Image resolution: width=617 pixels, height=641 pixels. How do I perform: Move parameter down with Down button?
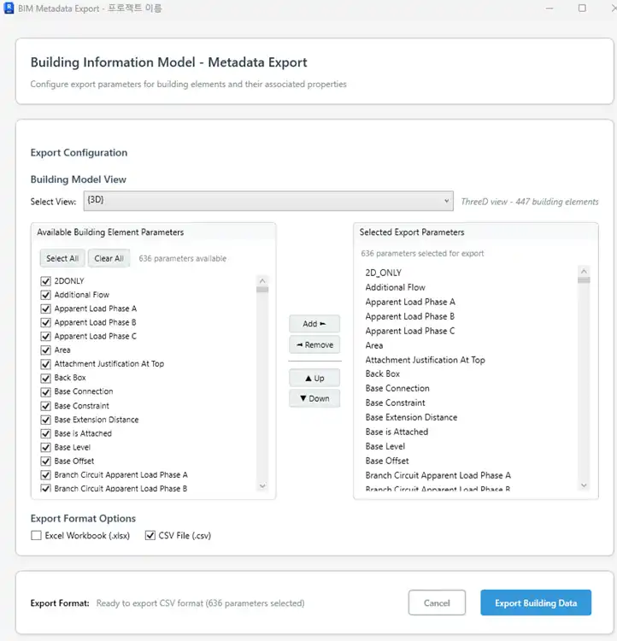314,398
